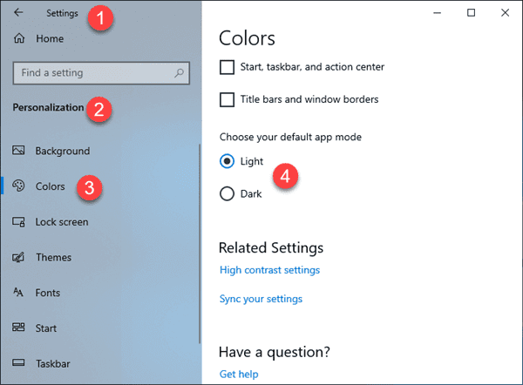Open High contrast settings link
Image resolution: width=523 pixels, height=385 pixels.
point(269,270)
